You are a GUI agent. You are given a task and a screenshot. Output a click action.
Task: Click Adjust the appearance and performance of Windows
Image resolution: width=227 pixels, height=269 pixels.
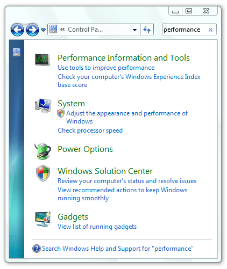click(x=127, y=117)
